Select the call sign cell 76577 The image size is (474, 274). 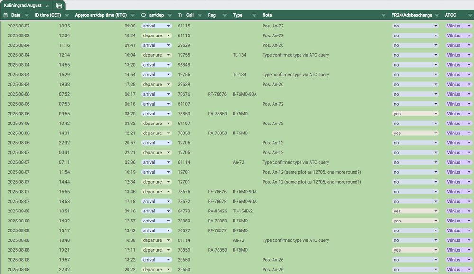(x=184, y=230)
